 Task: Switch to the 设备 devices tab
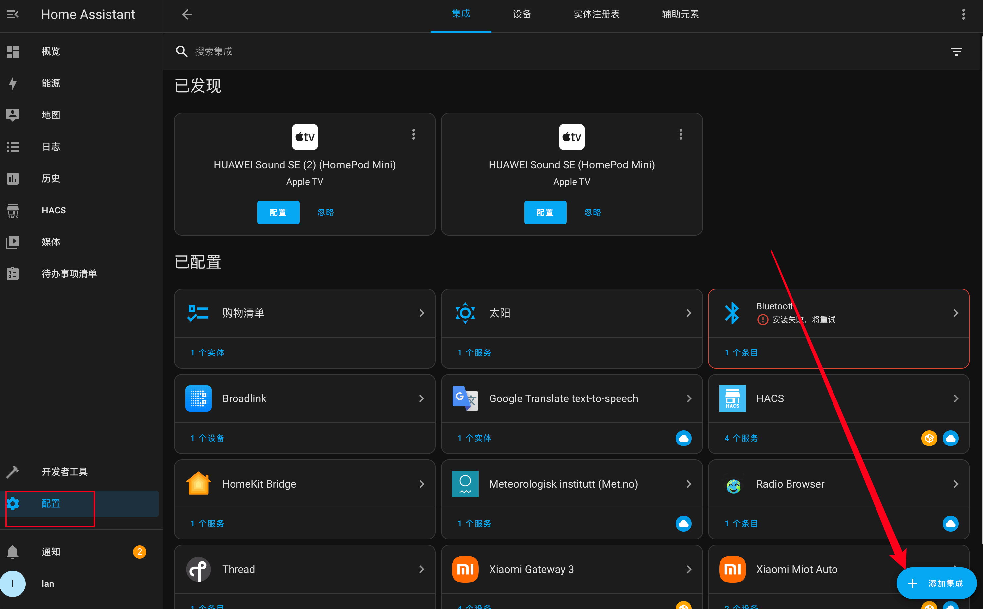coord(522,15)
